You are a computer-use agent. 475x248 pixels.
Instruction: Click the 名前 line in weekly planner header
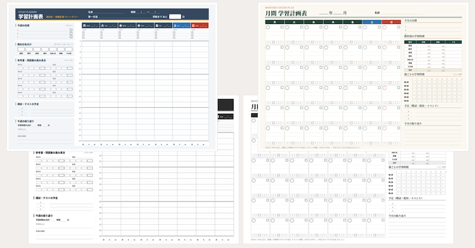coord(109,12)
